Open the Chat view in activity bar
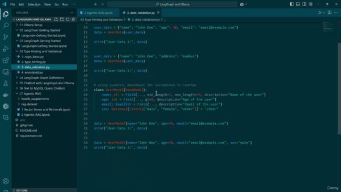This screenshot has width=341, height=192. point(6,118)
